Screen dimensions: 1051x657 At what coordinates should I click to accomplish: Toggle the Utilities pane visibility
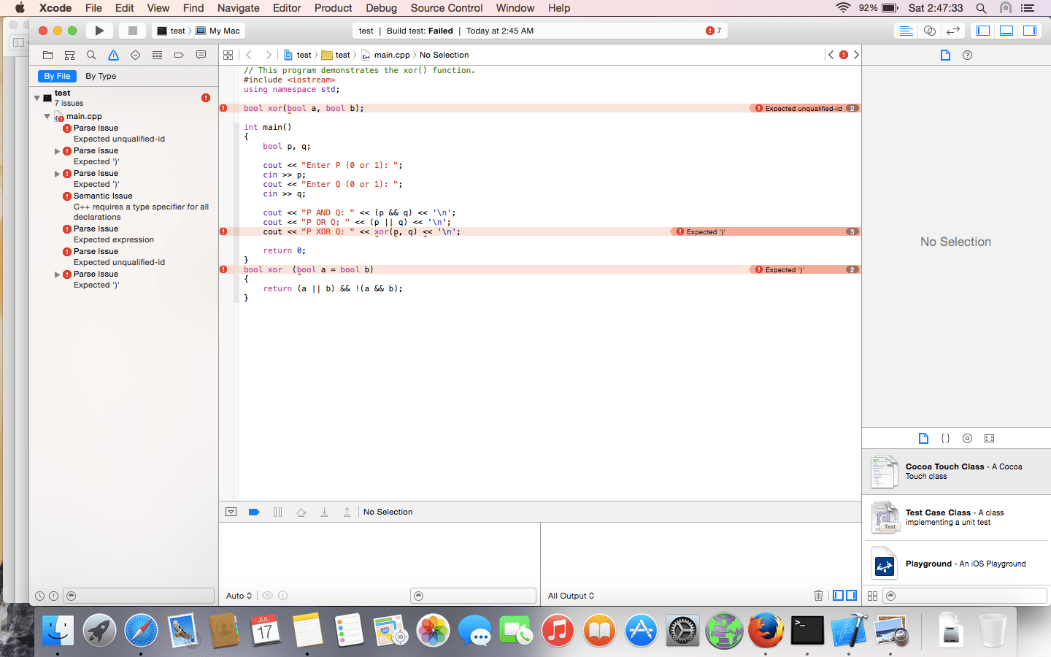pos(1030,31)
